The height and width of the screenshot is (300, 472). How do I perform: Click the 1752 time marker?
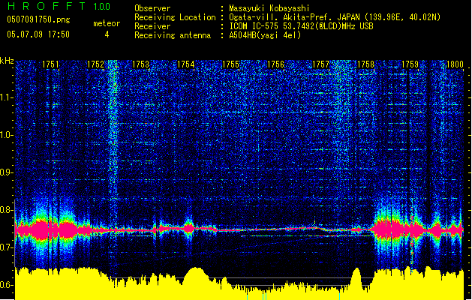(95, 64)
